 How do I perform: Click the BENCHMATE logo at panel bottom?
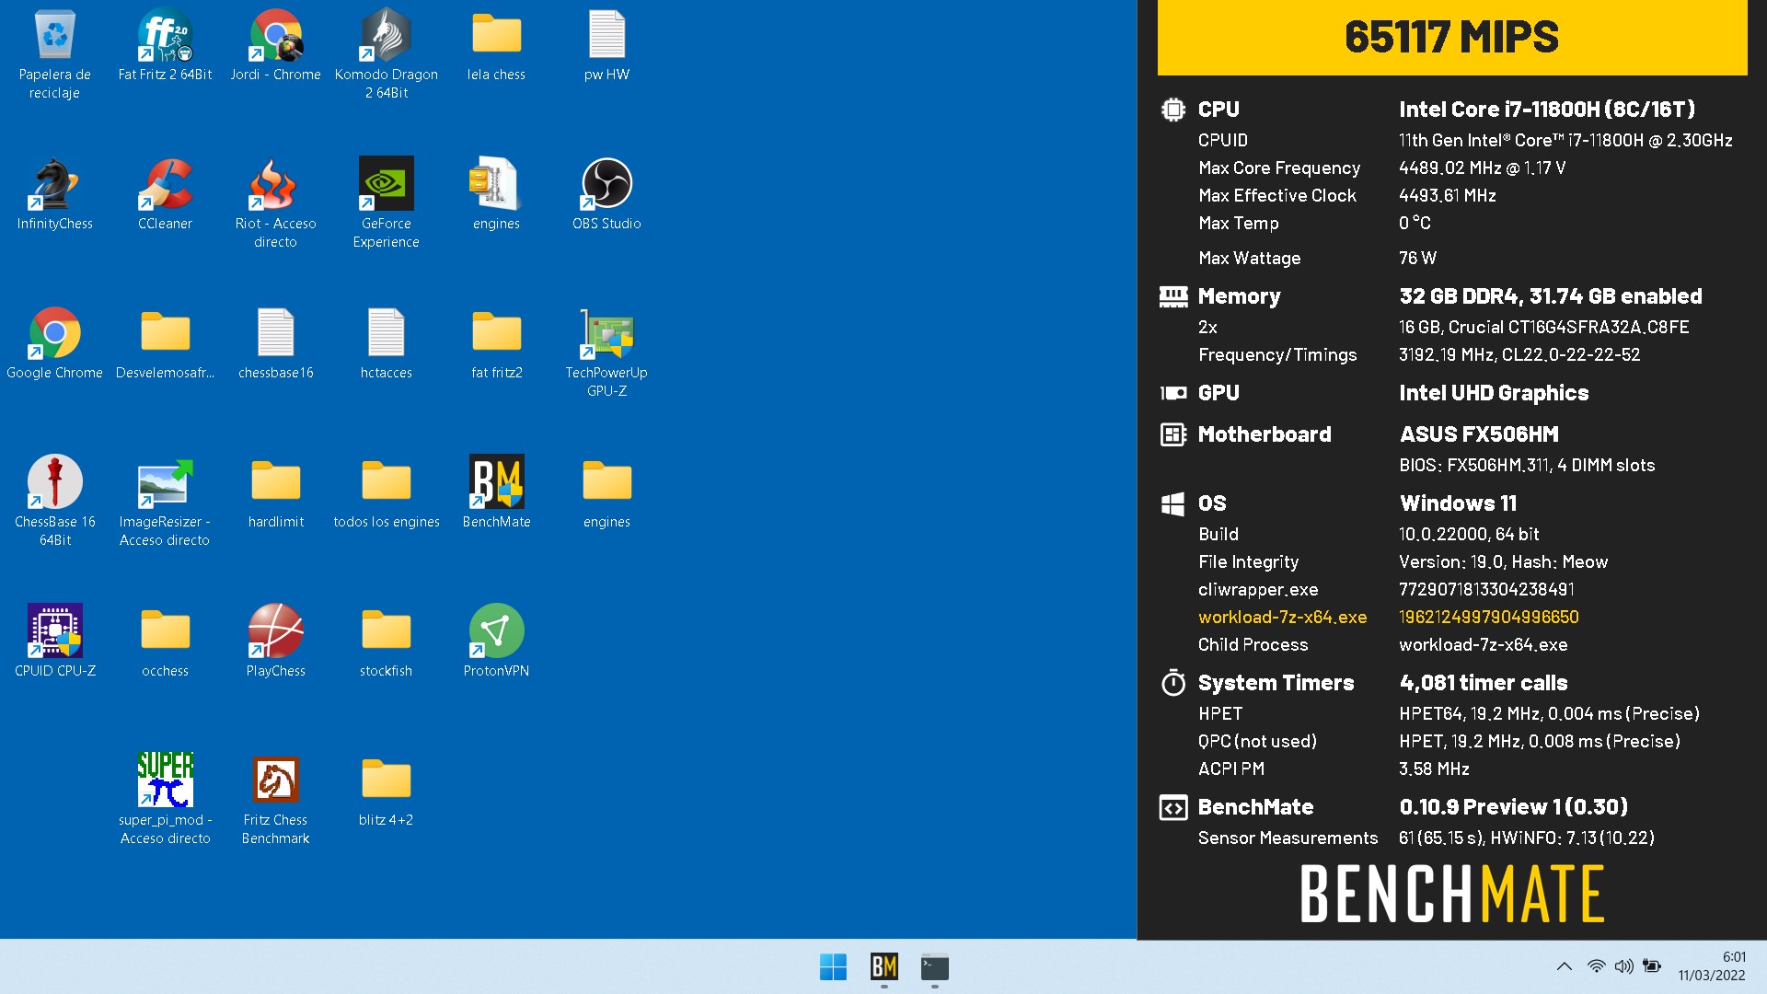1451,894
